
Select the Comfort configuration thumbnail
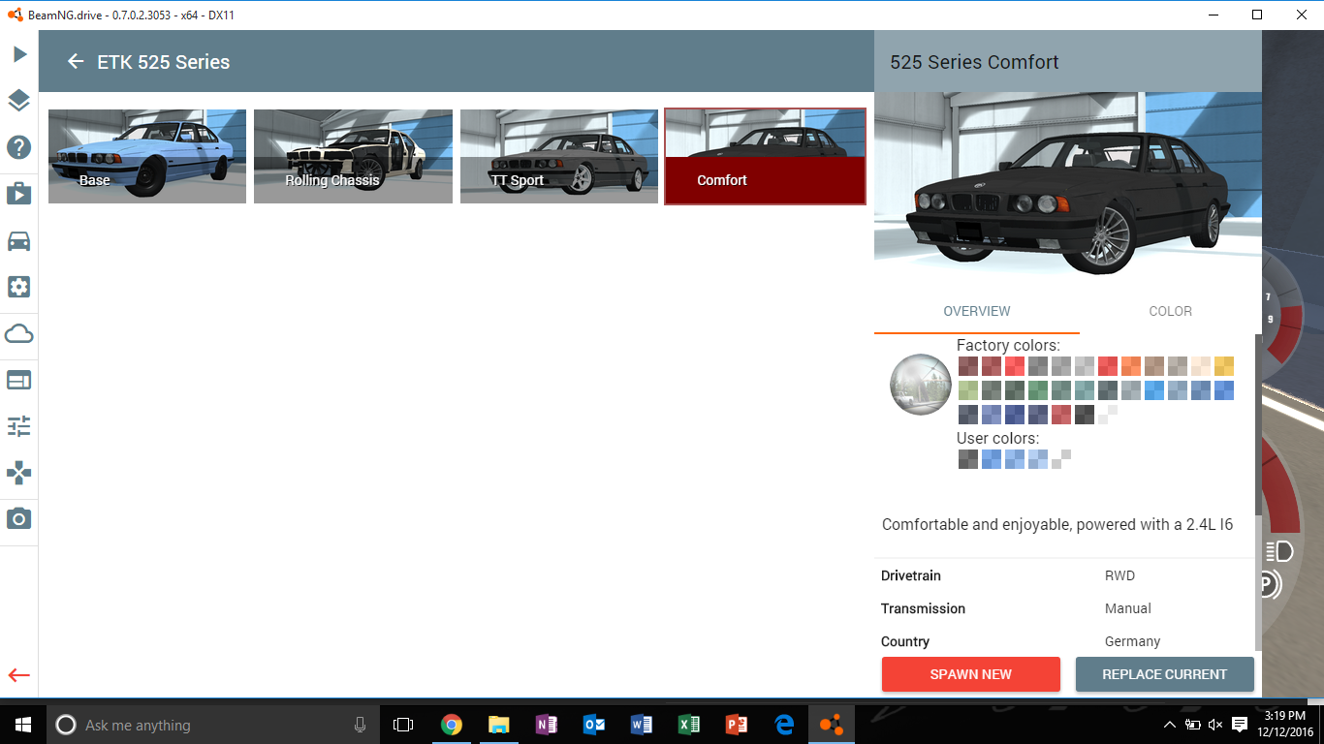coord(765,156)
